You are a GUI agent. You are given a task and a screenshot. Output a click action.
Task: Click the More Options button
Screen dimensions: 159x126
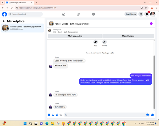128,36
